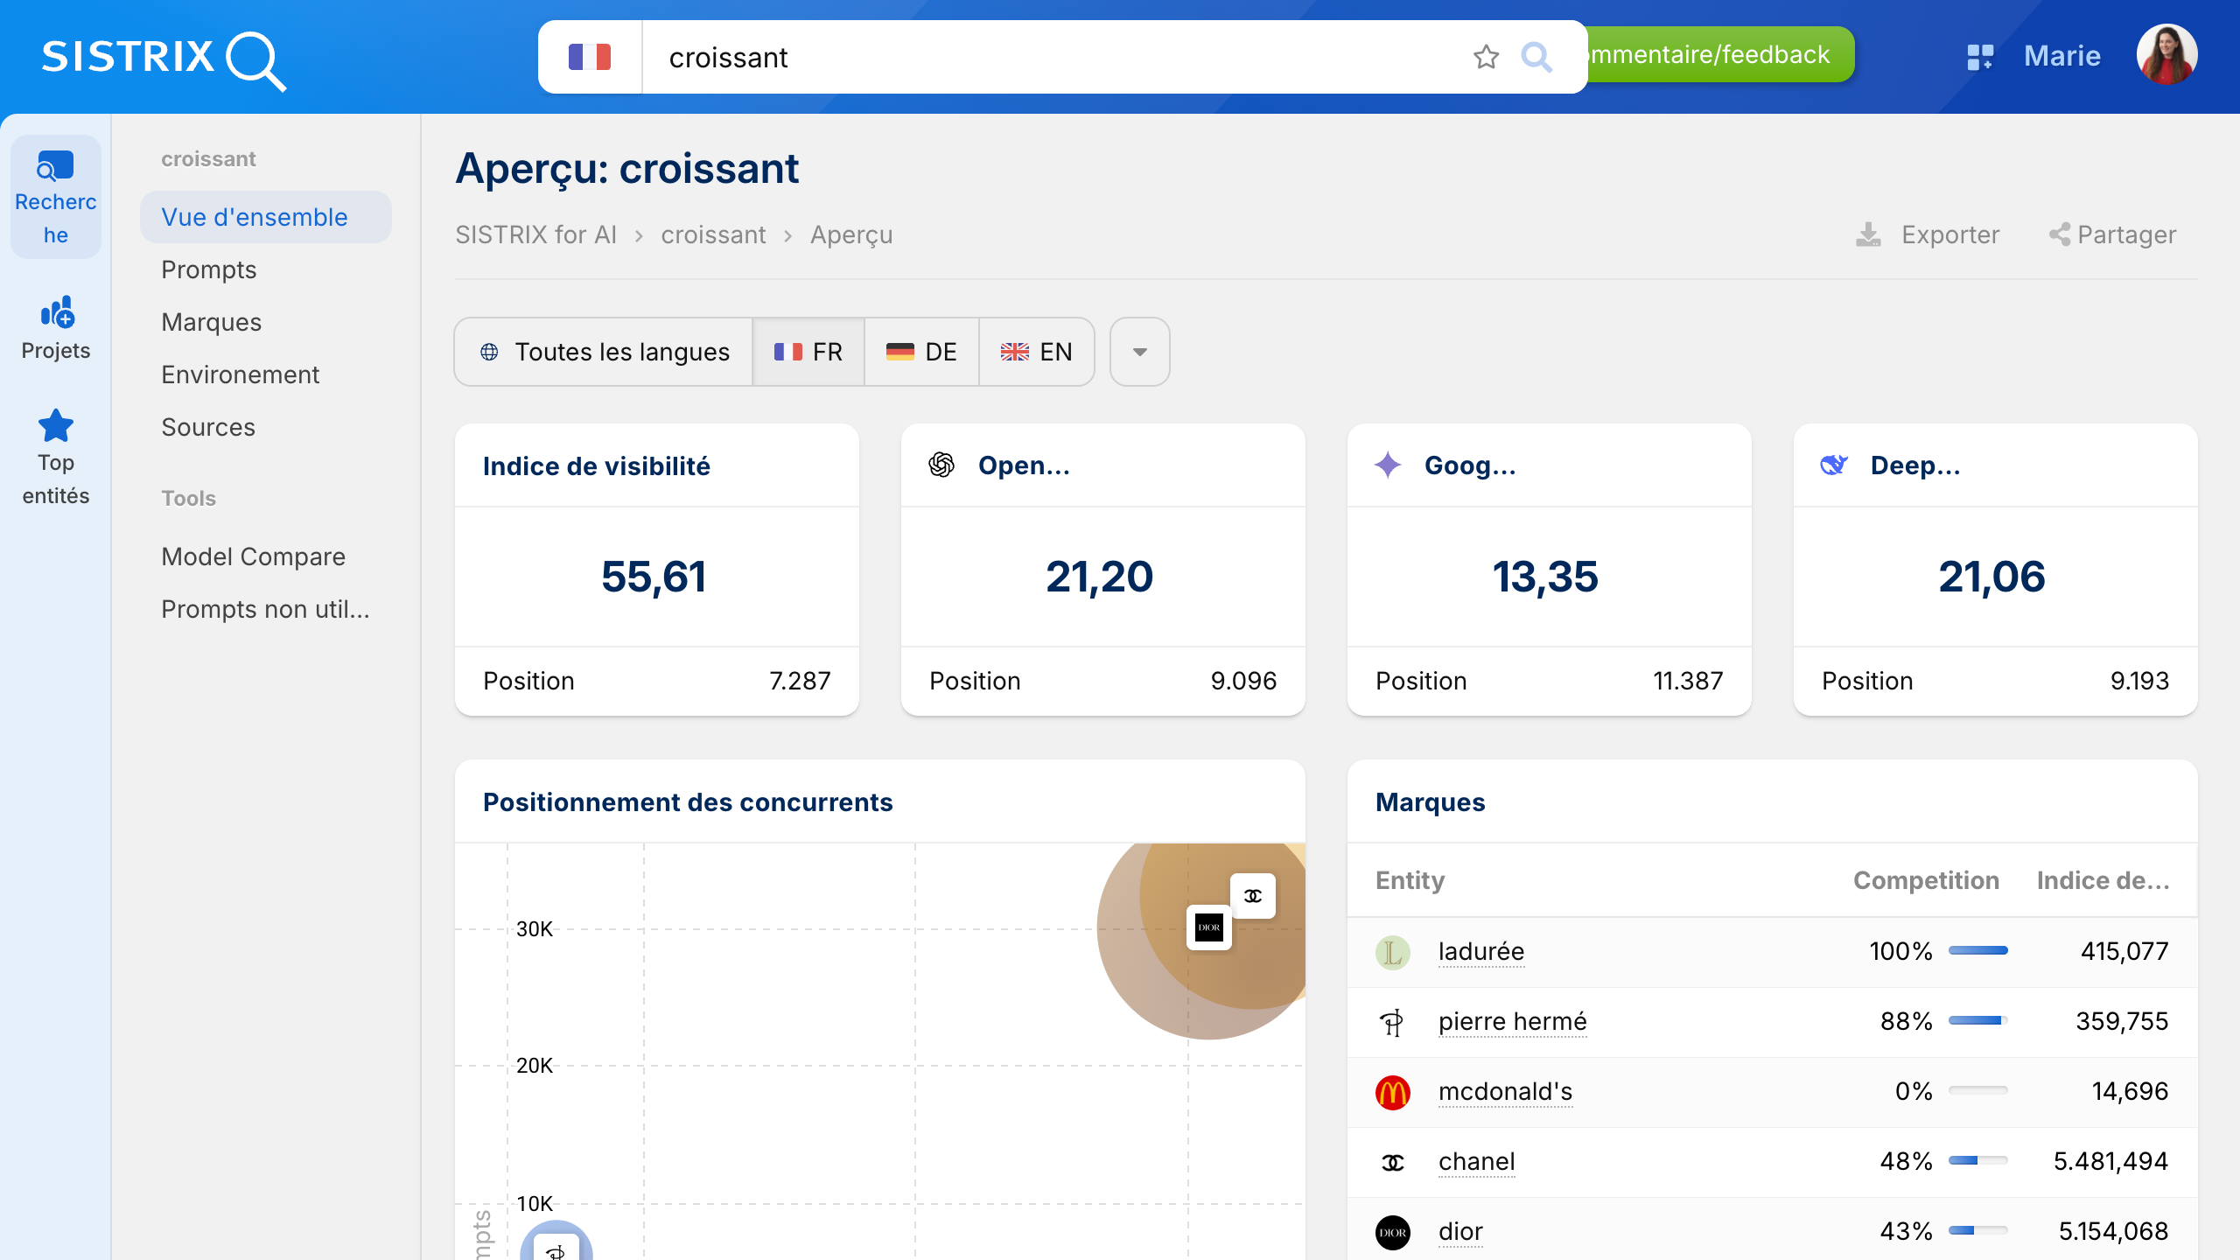Toggle the DE language filter
This screenshot has width=2240, height=1260.
(x=921, y=352)
